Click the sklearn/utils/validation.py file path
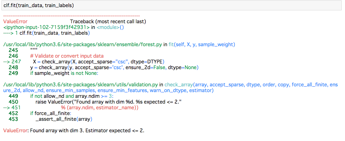Viewport: 345px width, 141px height. click(81, 85)
